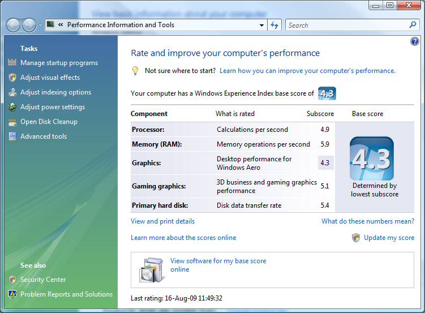425x313 pixels.
Task: Click the Problem Reports and Solutions icon
Action: pos(12,294)
